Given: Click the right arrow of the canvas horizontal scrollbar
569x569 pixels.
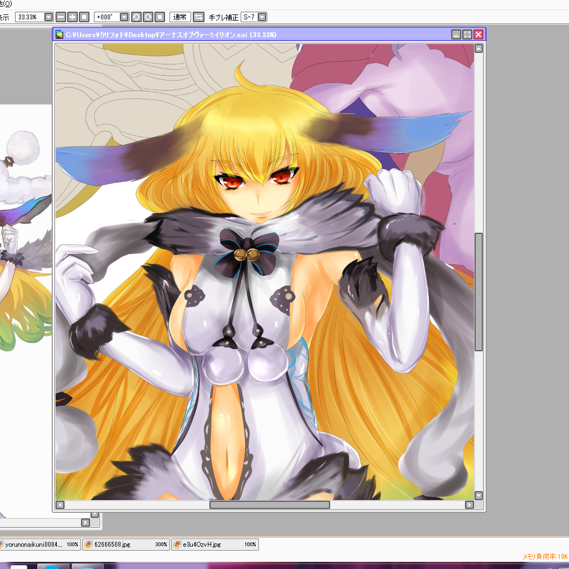Looking at the screenshot, I should click(469, 505).
